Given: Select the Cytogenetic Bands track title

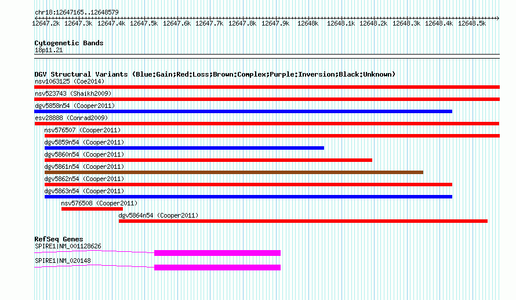Looking at the screenshot, I should pyautogui.click(x=69, y=43).
